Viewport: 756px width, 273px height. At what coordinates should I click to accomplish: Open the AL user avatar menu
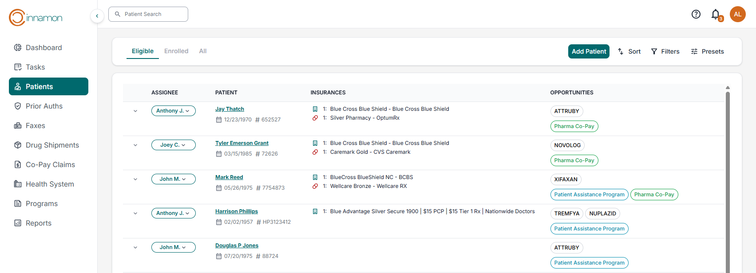(x=737, y=14)
